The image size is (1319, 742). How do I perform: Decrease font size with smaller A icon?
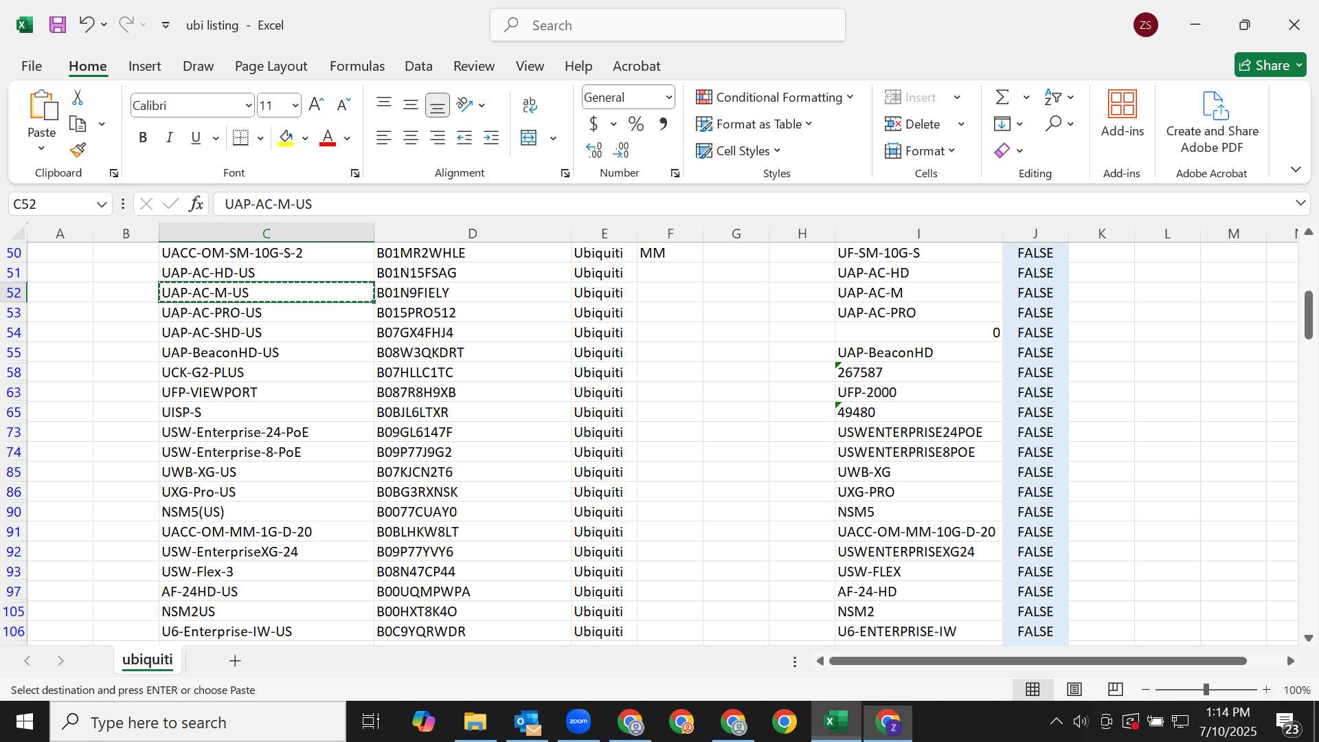(343, 104)
